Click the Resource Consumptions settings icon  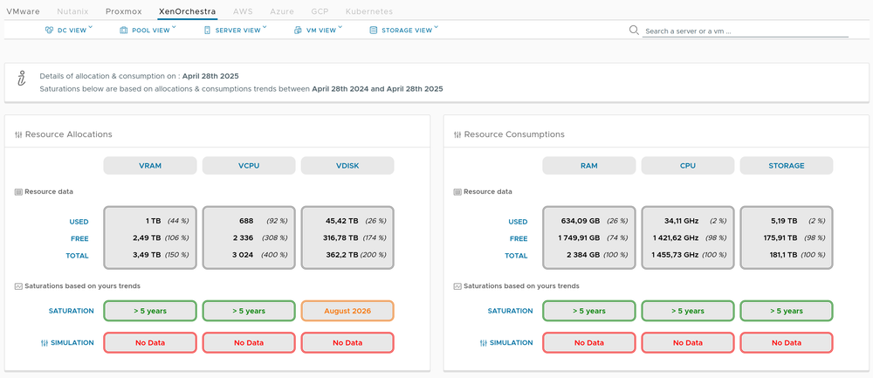click(457, 134)
